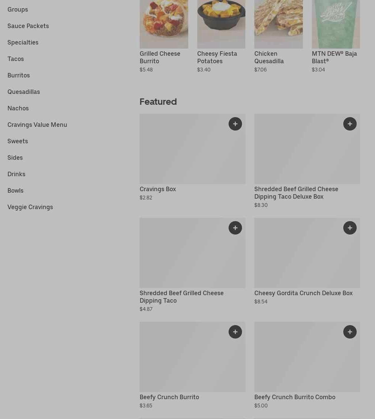Go to the Drinks category
The width and height of the screenshot is (375, 419).
(16, 174)
